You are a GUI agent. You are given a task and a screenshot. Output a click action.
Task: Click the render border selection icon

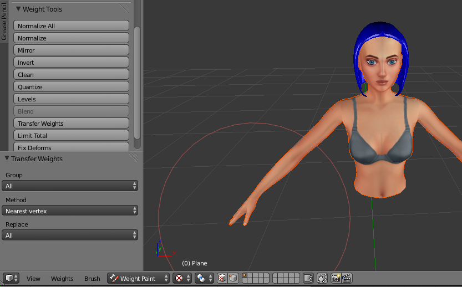[322, 278]
